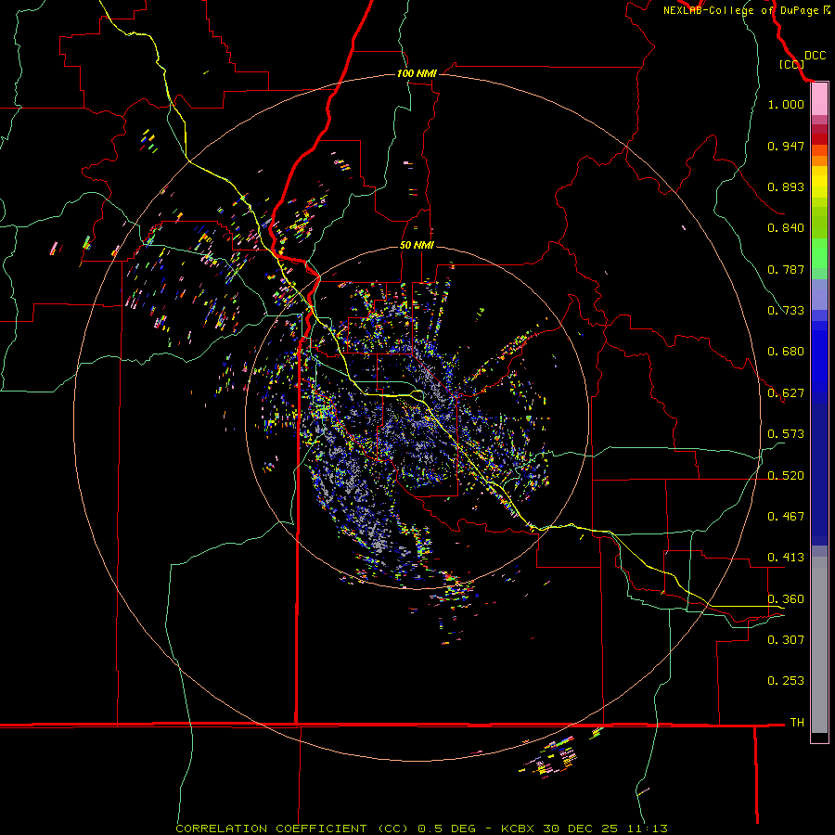Click the KCBX radar site identifier
835x835 pixels.
tap(520, 829)
